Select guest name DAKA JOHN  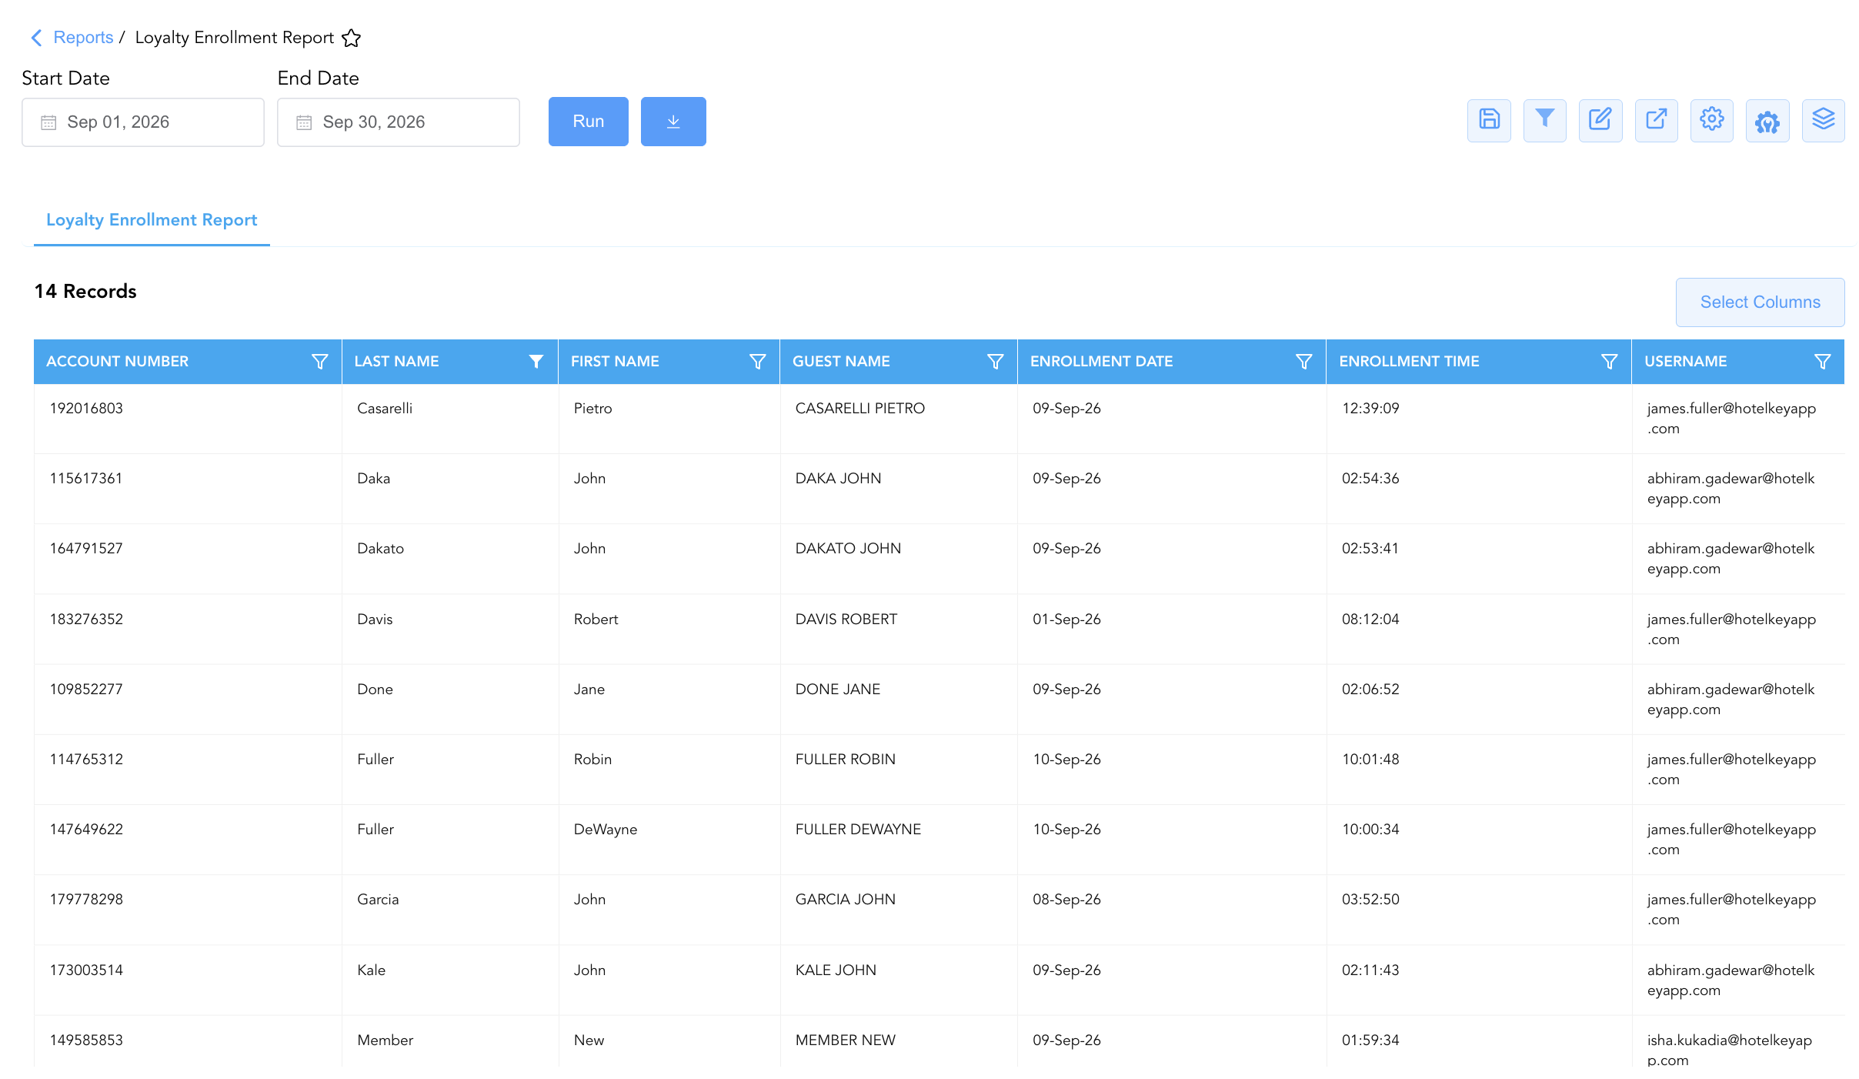838,479
